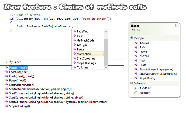Select StopAllFadings() member

[19, 106]
